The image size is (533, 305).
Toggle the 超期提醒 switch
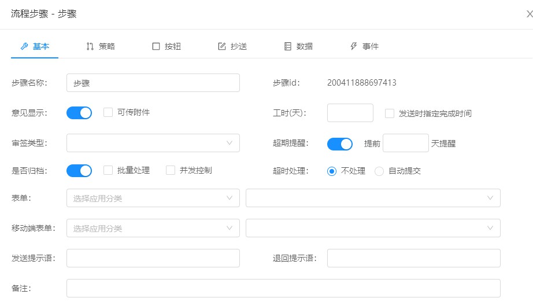[x=340, y=144]
